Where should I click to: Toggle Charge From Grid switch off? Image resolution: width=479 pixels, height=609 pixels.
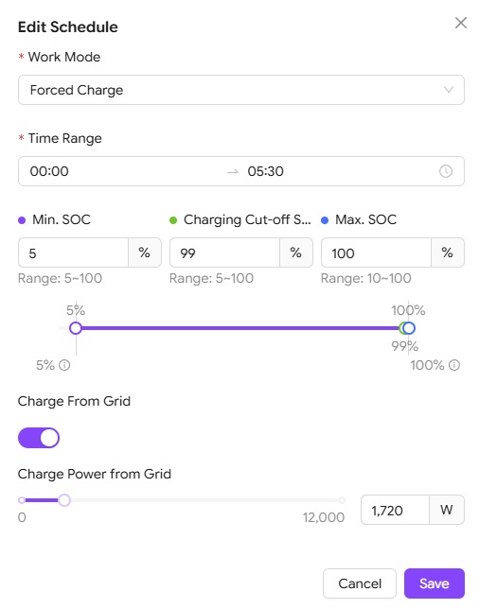tap(39, 438)
